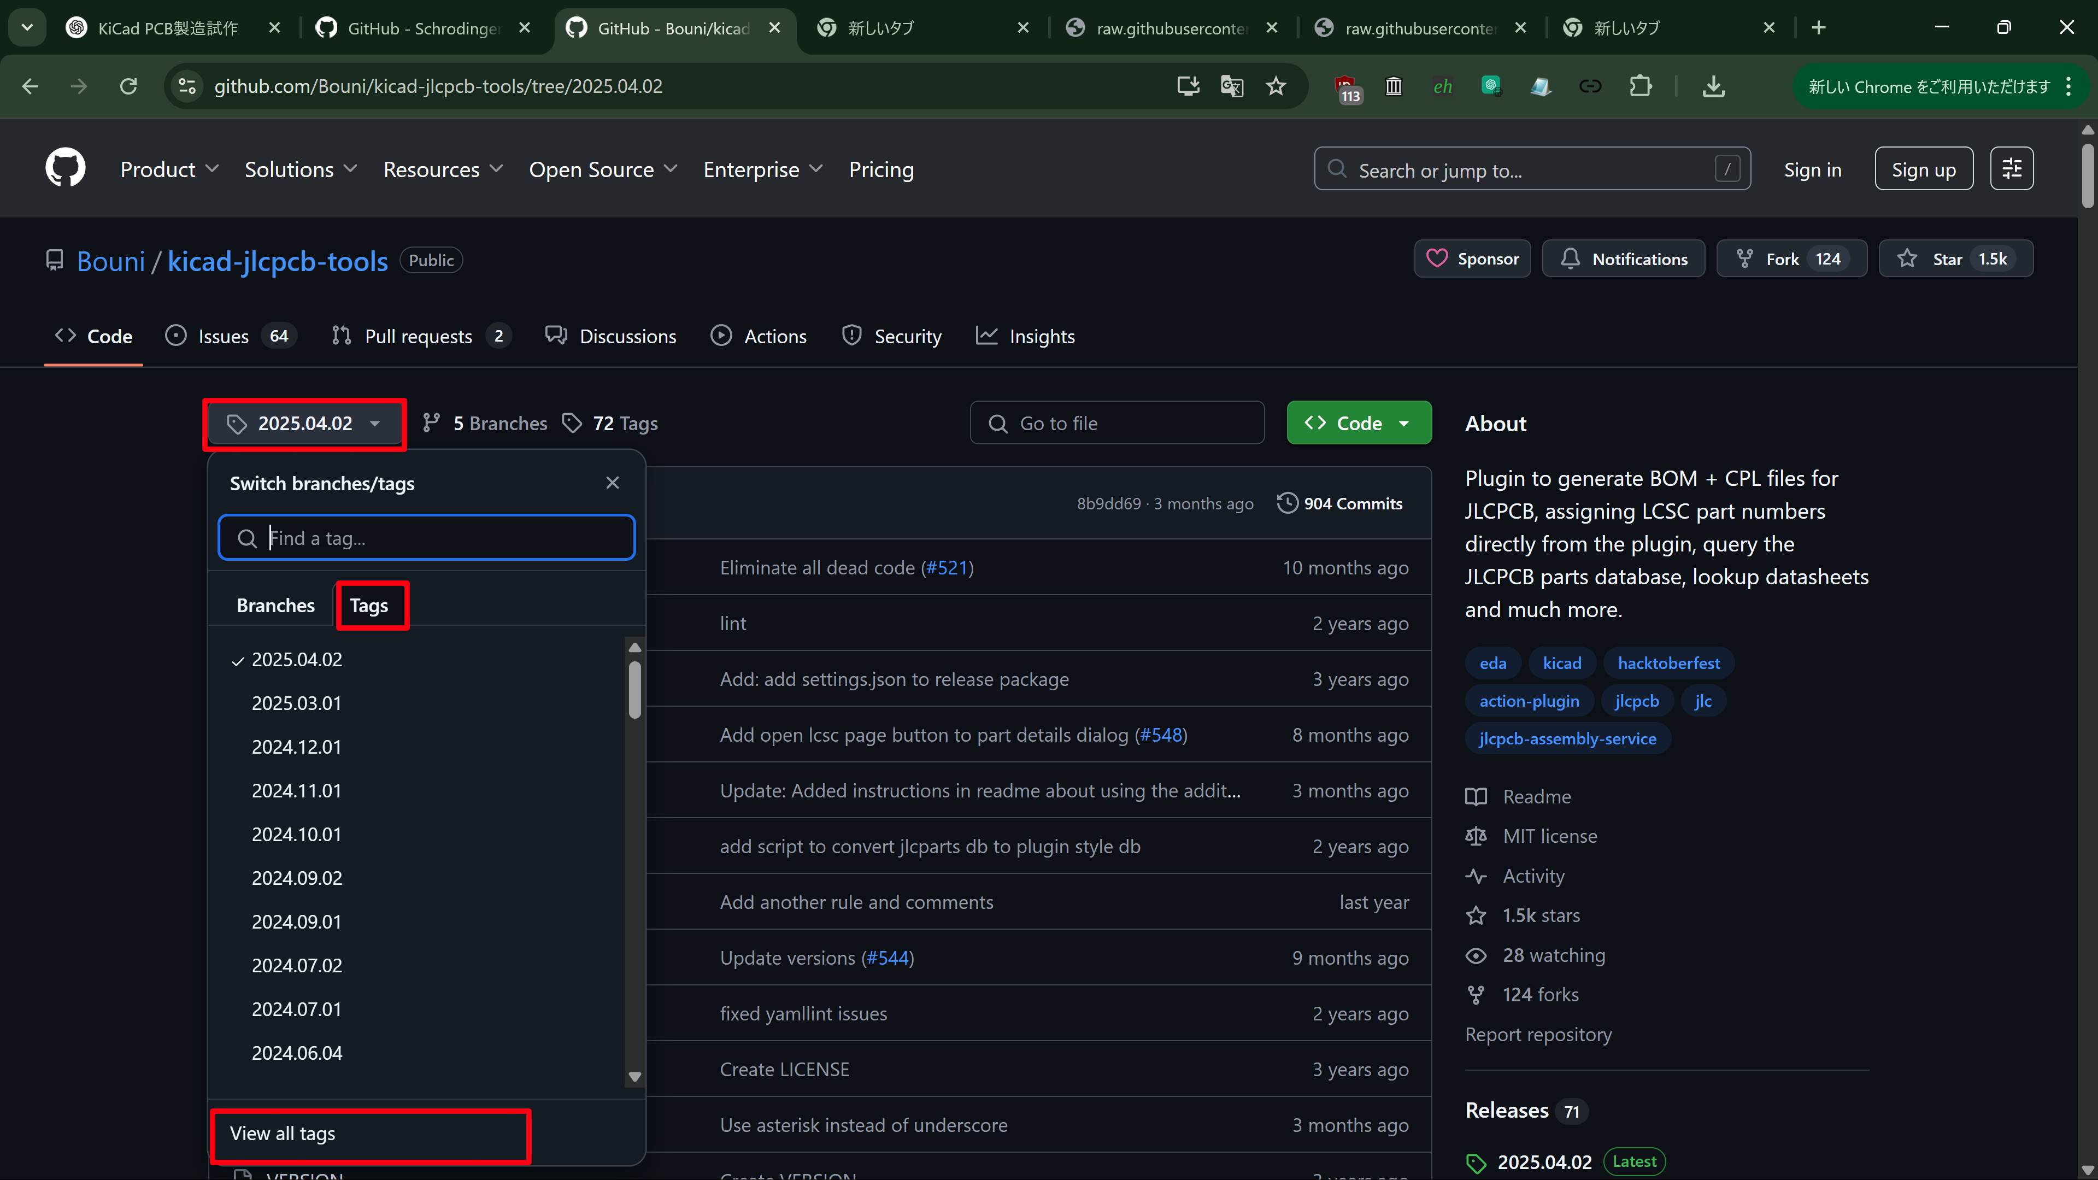Bookmark this page with the star icon
Screen dimensions: 2098x1180
point(1276,86)
